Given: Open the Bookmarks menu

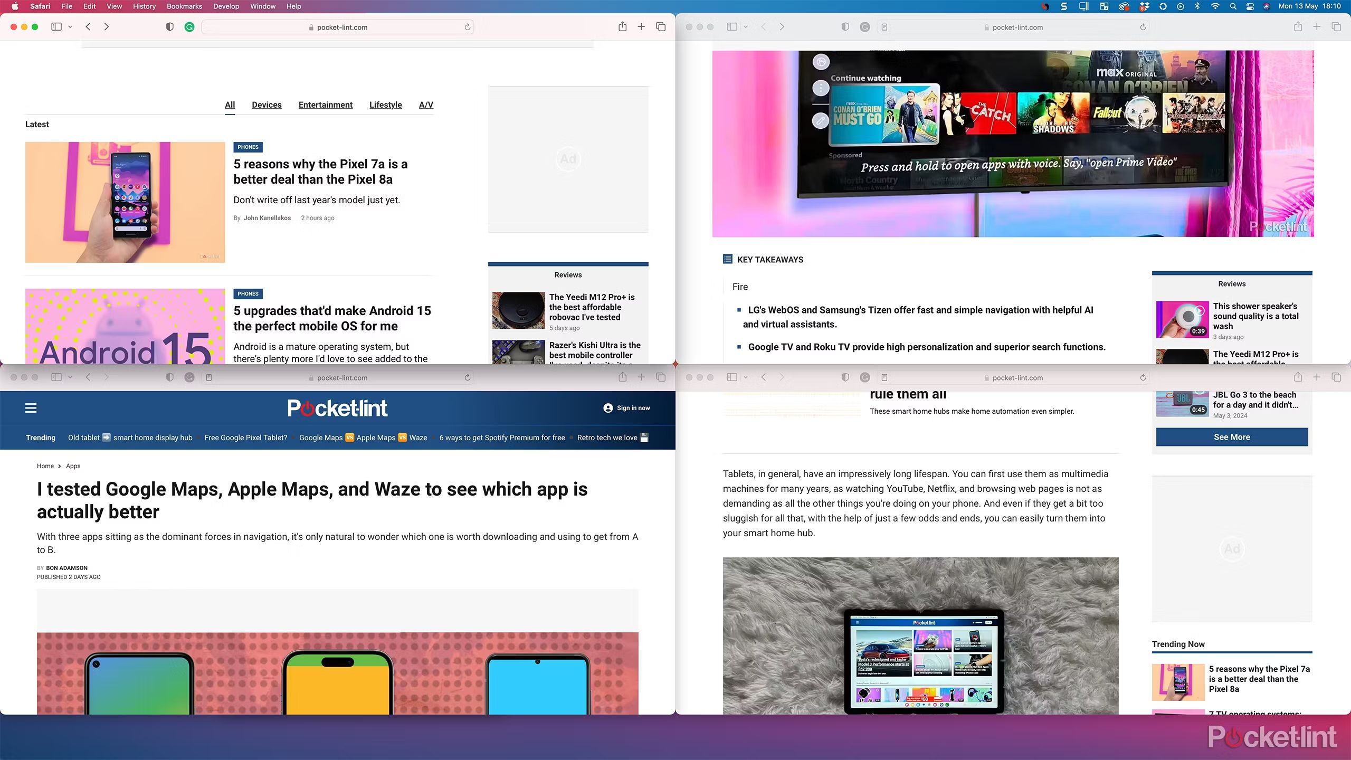Looking at the screenshot, I should pos(184,6).
